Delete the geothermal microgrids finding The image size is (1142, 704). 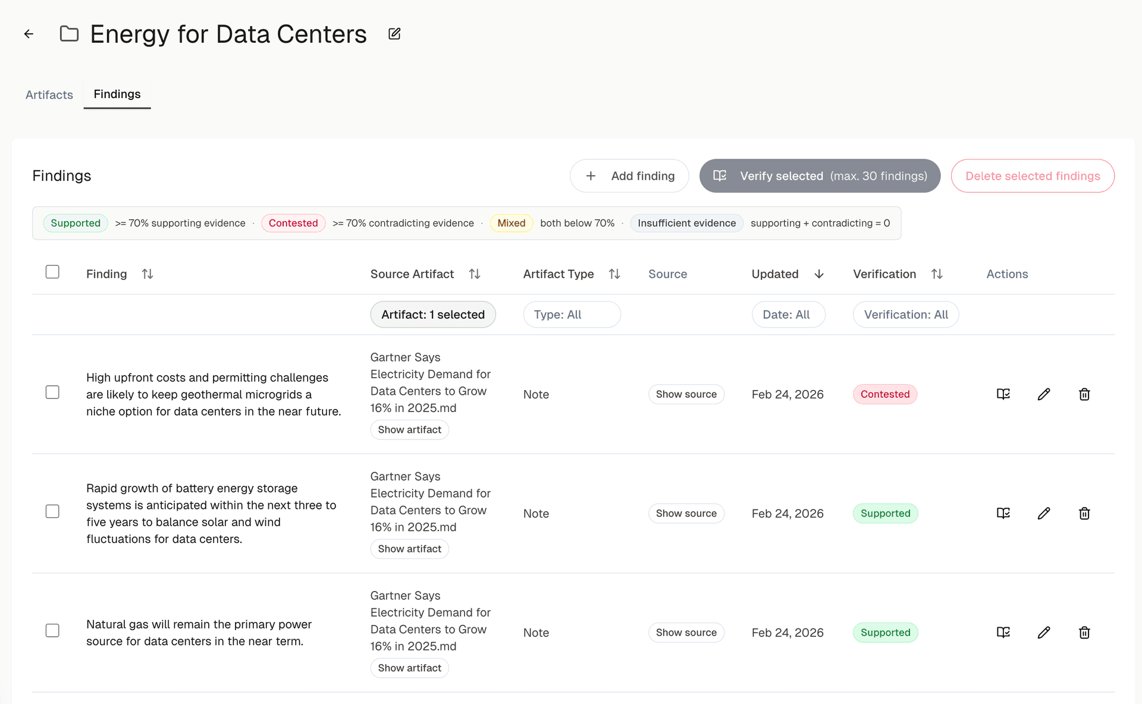tap(1084, 394)
